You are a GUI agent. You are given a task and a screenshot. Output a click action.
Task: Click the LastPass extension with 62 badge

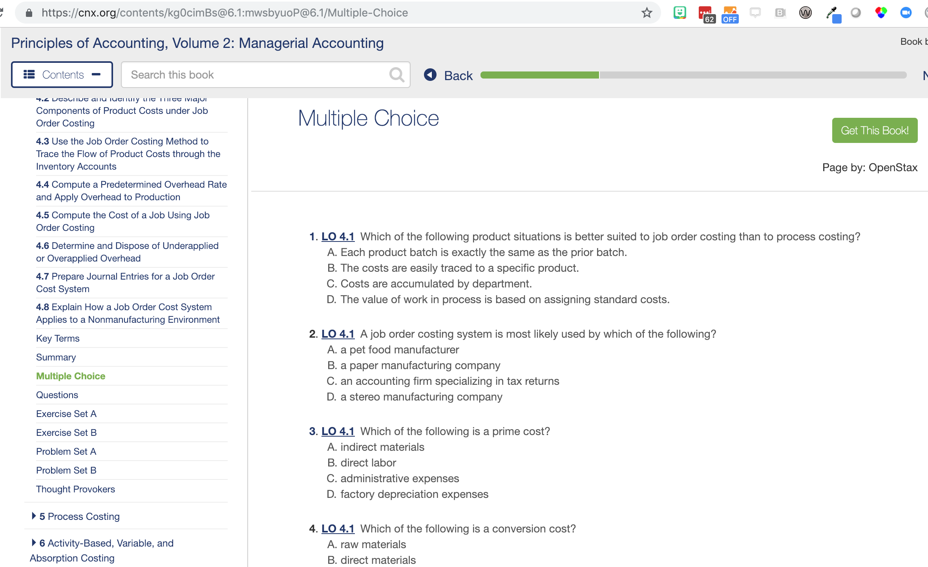705,14
